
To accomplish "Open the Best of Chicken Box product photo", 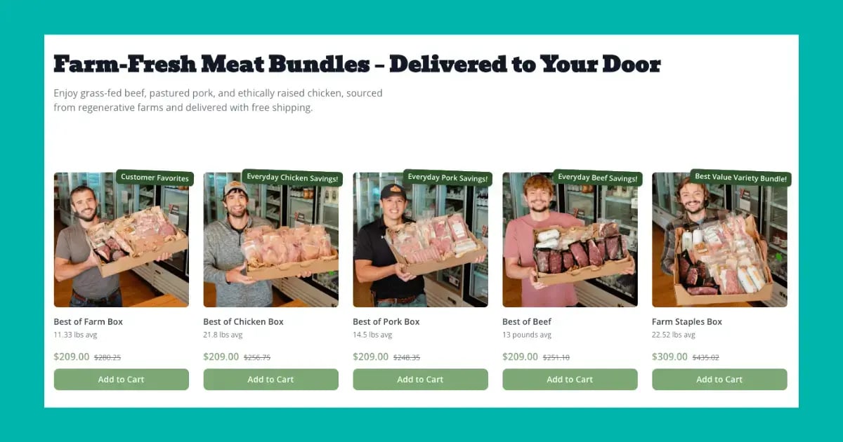I will point(270,240).
